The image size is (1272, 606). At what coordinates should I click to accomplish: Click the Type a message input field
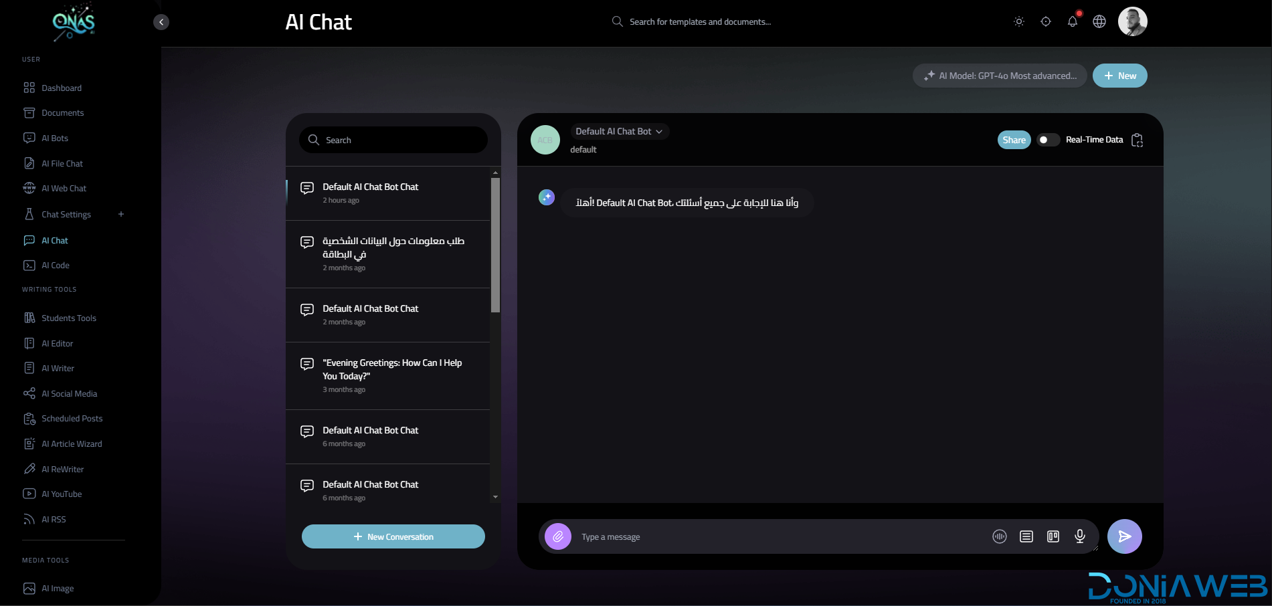point(776,536)
